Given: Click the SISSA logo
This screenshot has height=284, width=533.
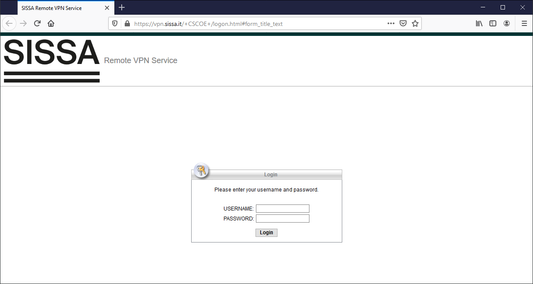Looking at the screenshot, I should click(x=52, y=60).
